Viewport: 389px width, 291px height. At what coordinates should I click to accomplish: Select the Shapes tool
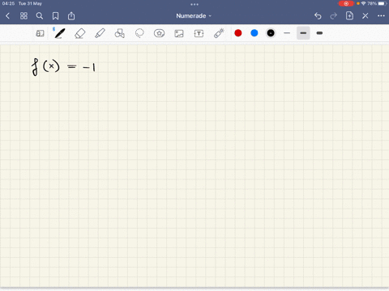pos(120,33)
